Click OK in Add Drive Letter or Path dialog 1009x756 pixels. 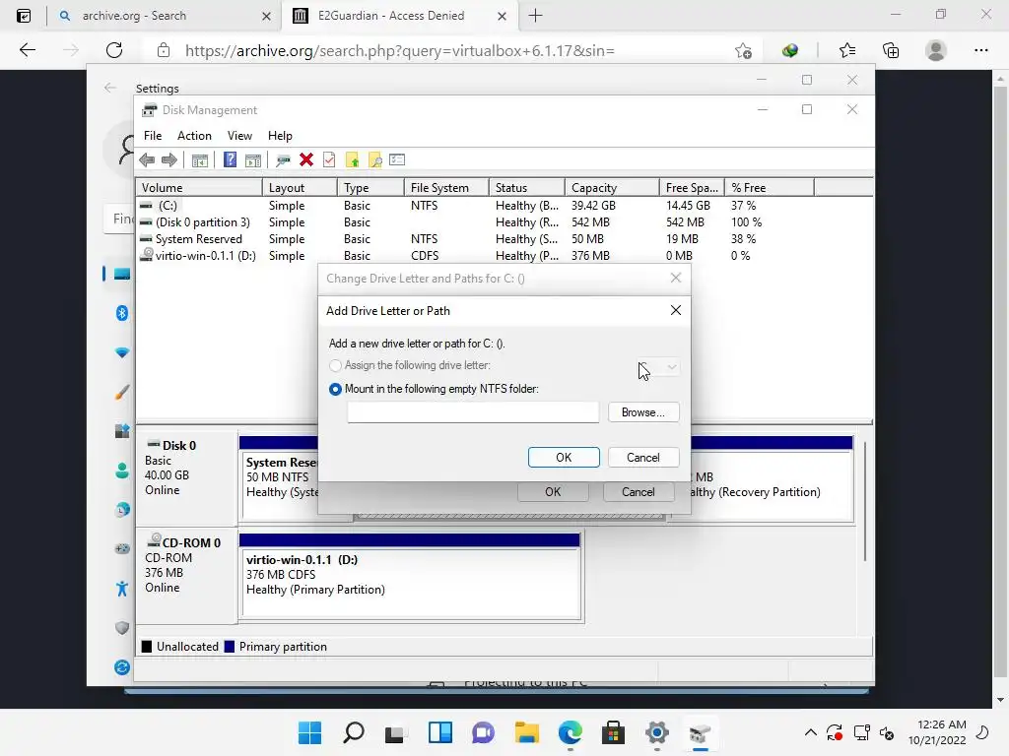pyautogui.click(x=564, y=457)
